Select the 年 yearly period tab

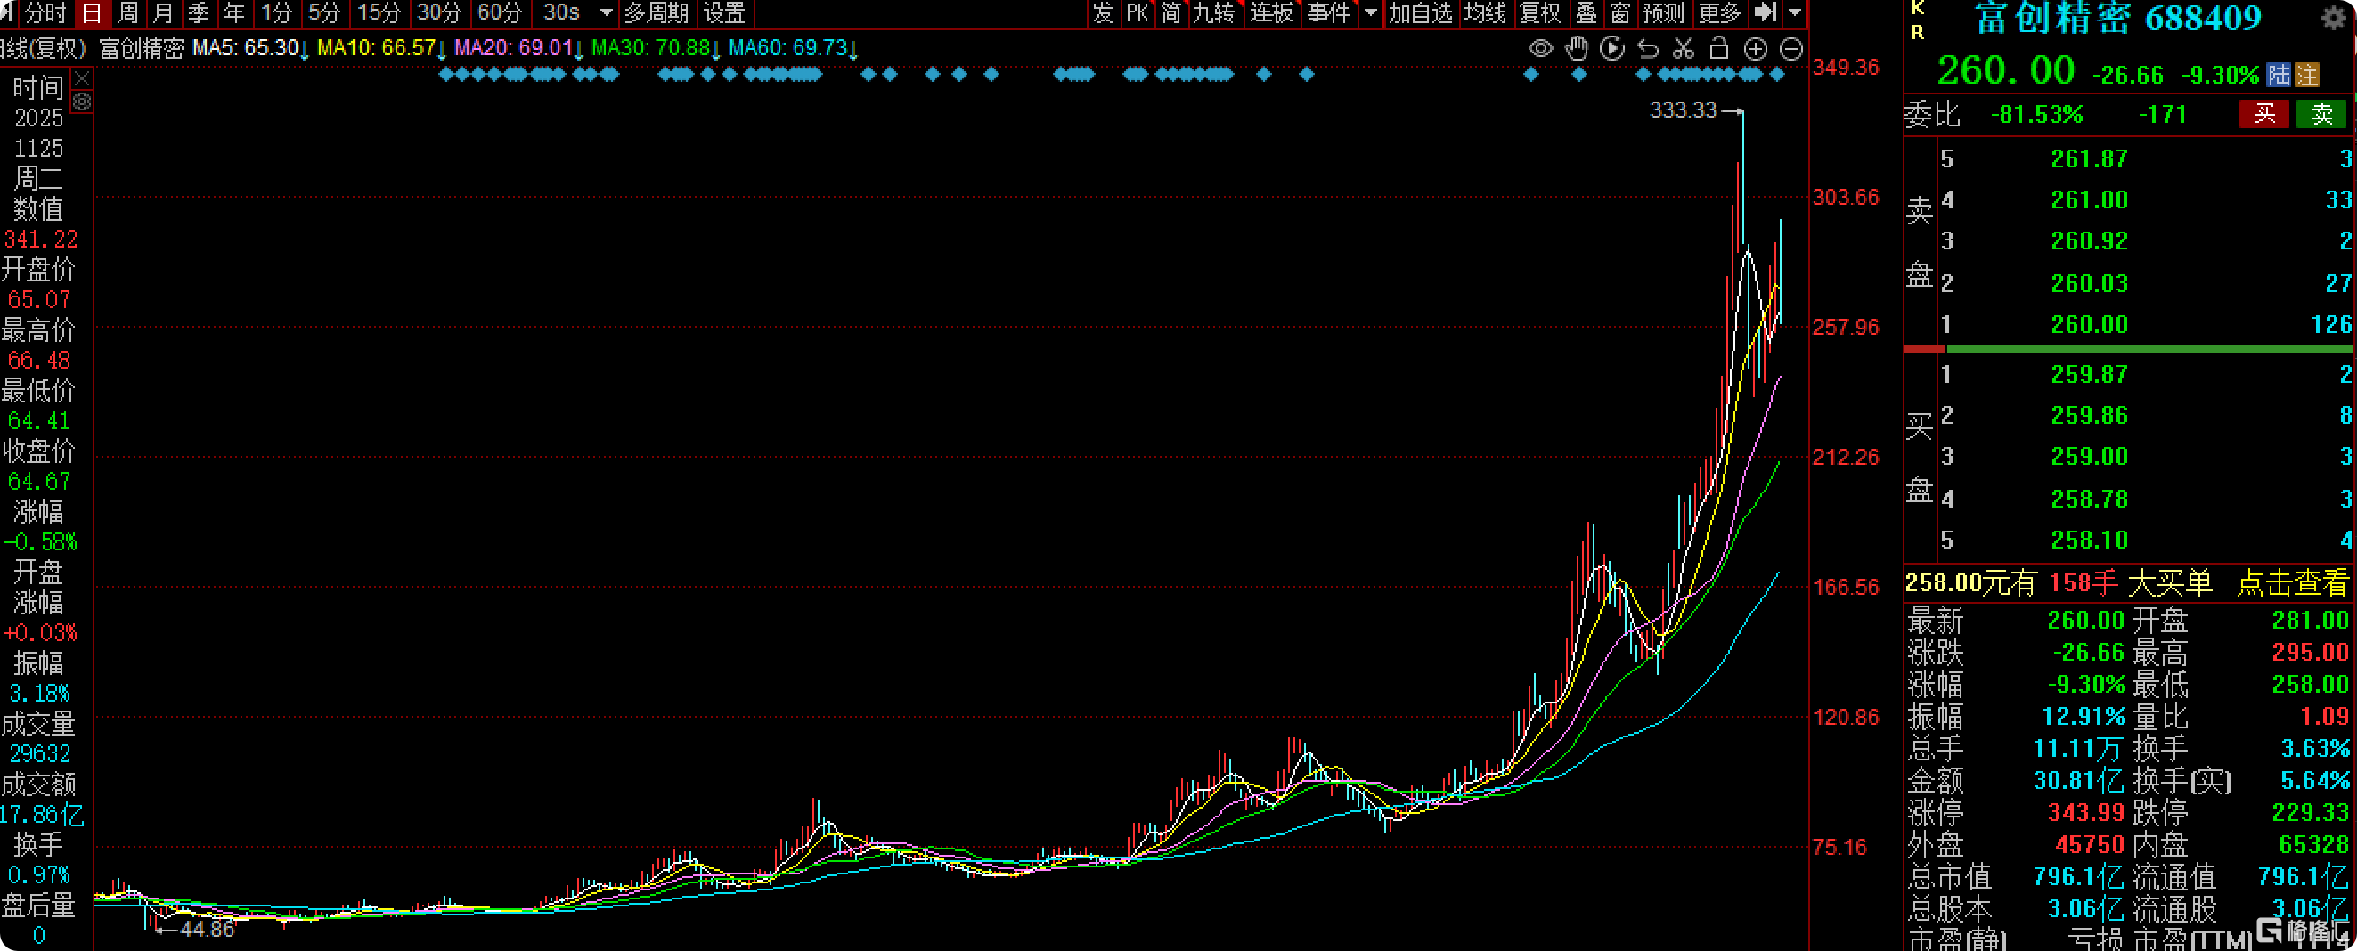pyautogui.click(x=234, y=12)
